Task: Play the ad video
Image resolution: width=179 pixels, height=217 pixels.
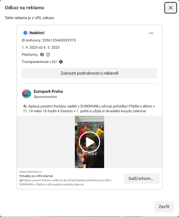Action: click(89, 142)
